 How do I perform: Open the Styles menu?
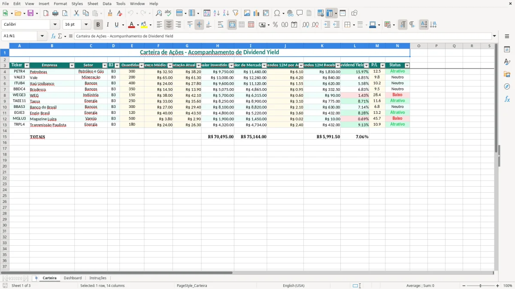[77, 3]
